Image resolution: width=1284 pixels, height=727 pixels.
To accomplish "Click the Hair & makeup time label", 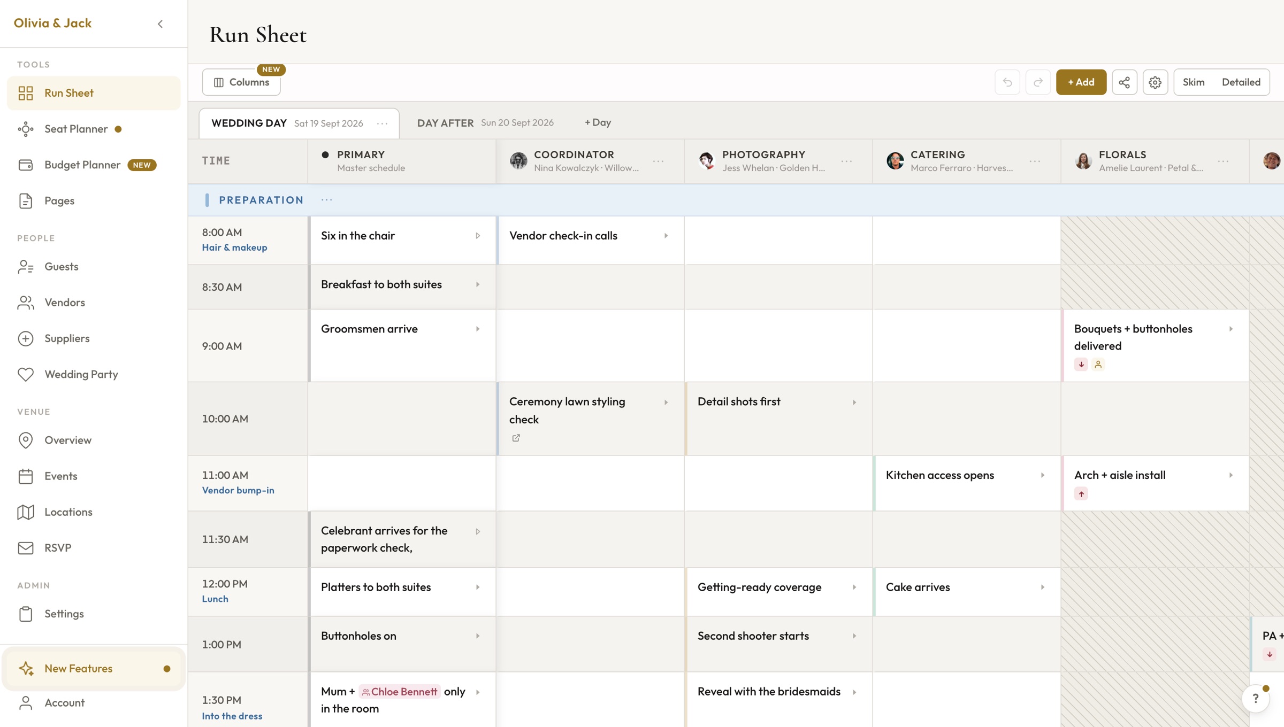I will click(234, 248).
